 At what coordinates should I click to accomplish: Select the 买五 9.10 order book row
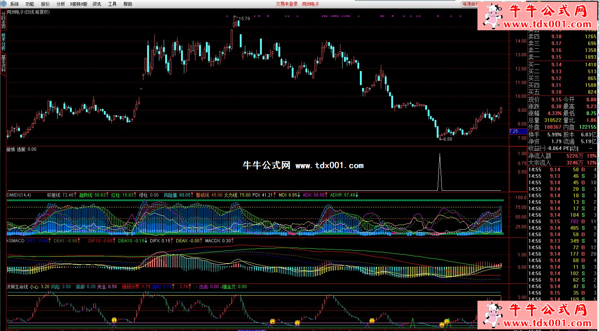tap(562, 92)
